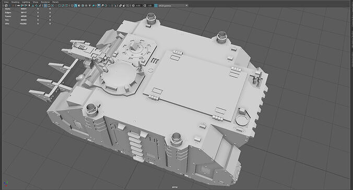Click the Faces label in the heads-up display
Image resolution: width=353 pixels, height=190 pixels.
click(x=8, y=16)
